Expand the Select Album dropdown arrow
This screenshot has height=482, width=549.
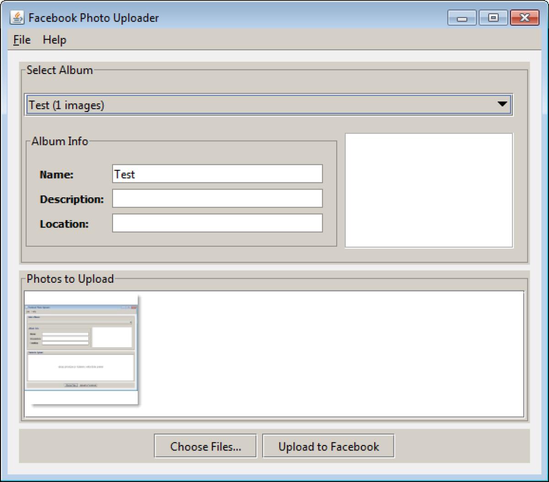[502, 104]
